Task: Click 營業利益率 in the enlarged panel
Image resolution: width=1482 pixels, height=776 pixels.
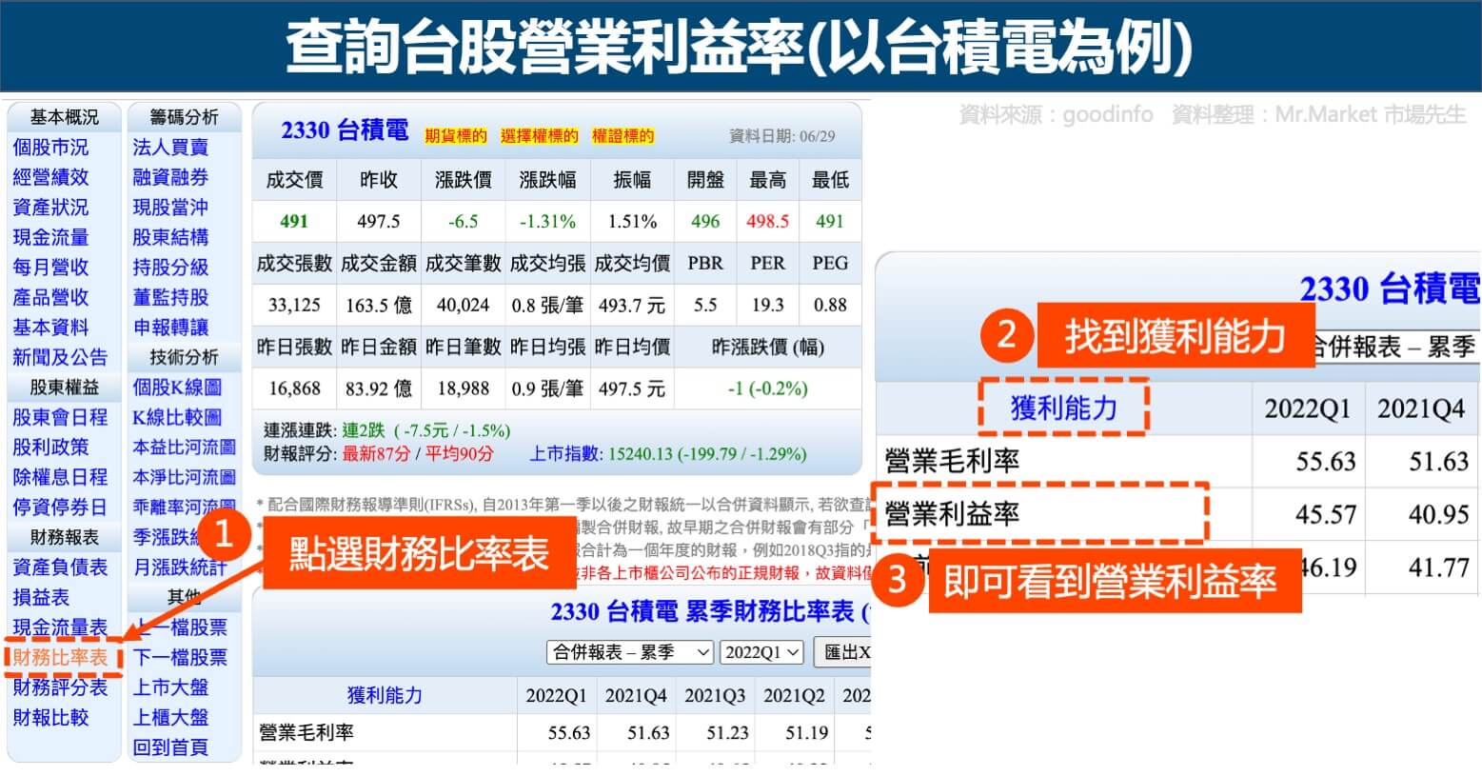Action: click(x=952, y=514)
